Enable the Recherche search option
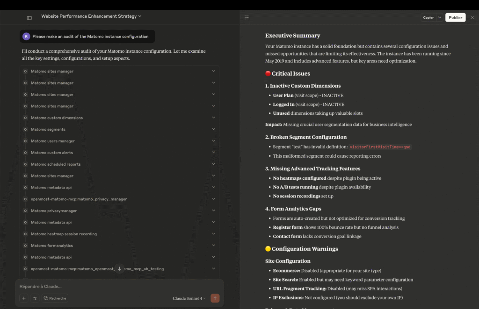This screenshot has height=309, width=479. (55, 298)
